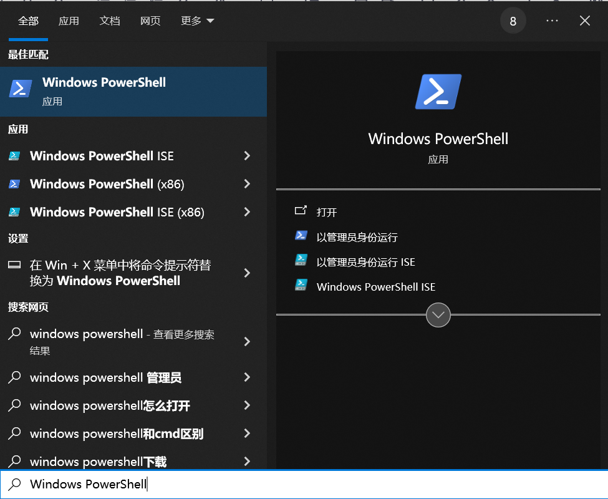Click PowerShell icon beside 以管理员身份运行
Image resolution: width=608 pixels, height=499 pixels.
click(301, 235)
